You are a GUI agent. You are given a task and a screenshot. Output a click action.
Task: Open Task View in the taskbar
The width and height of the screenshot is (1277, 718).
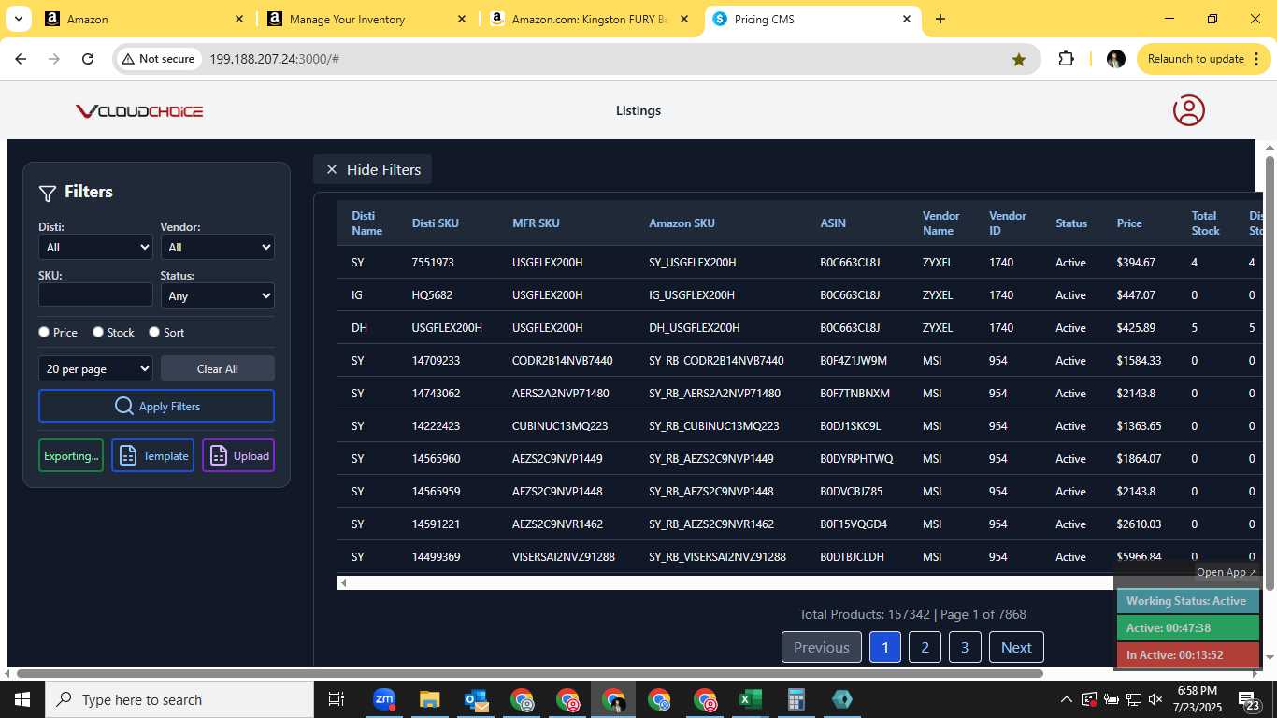point(337,699)
